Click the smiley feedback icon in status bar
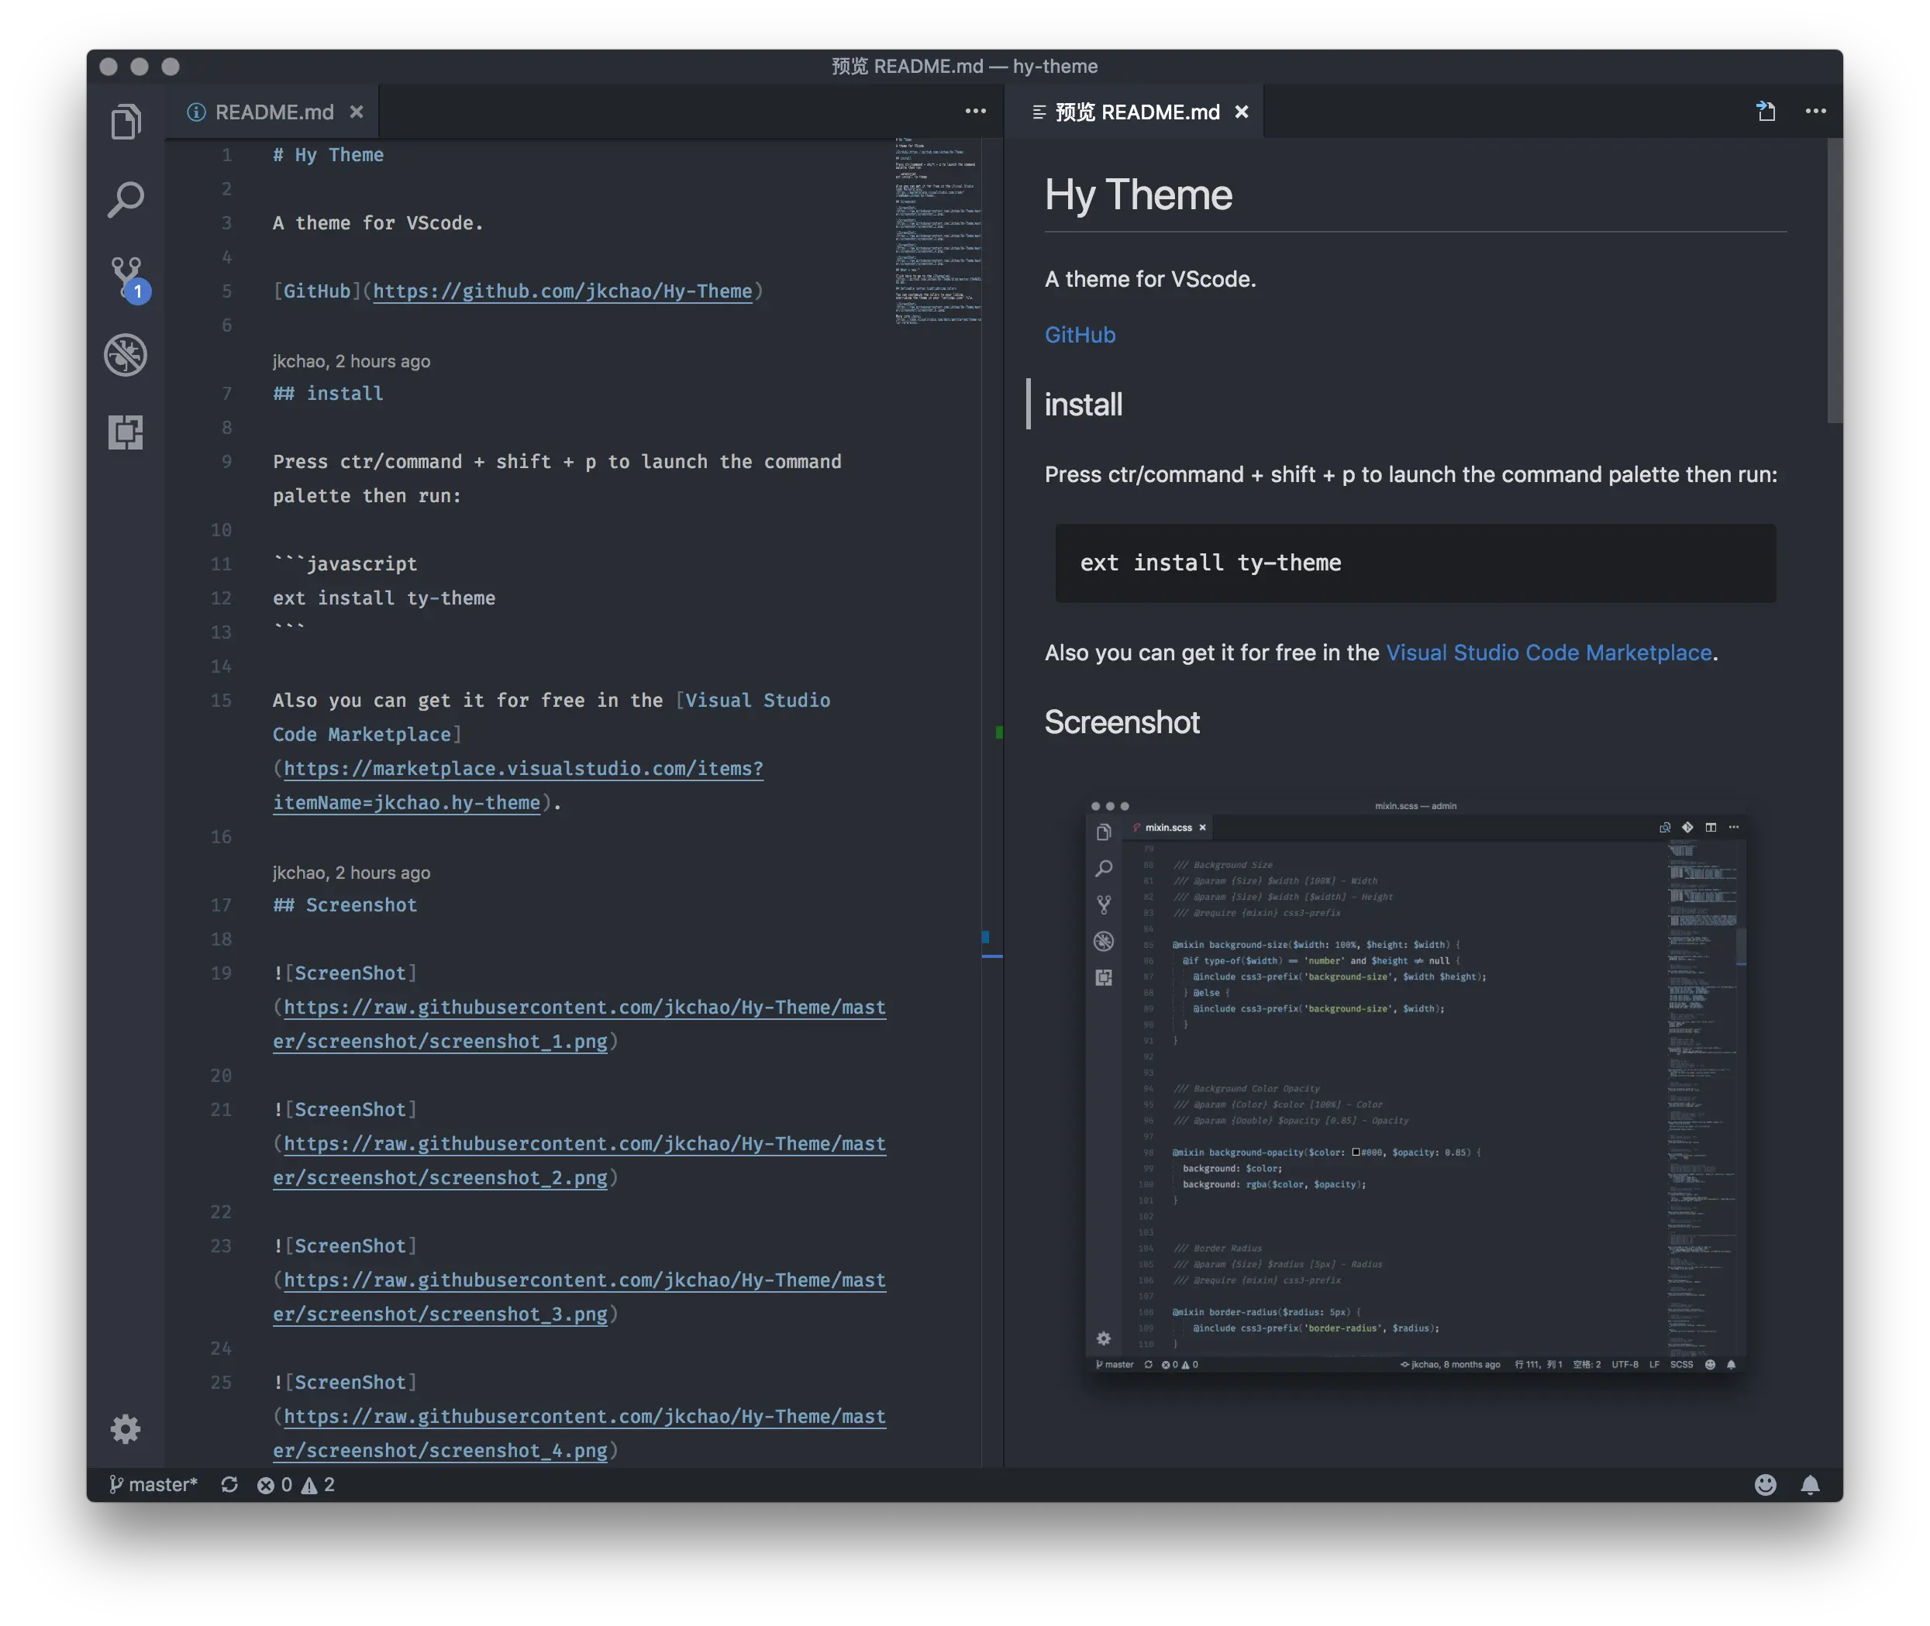The height and width of the screenshot is (1626, 1930). point(1765,1485)
